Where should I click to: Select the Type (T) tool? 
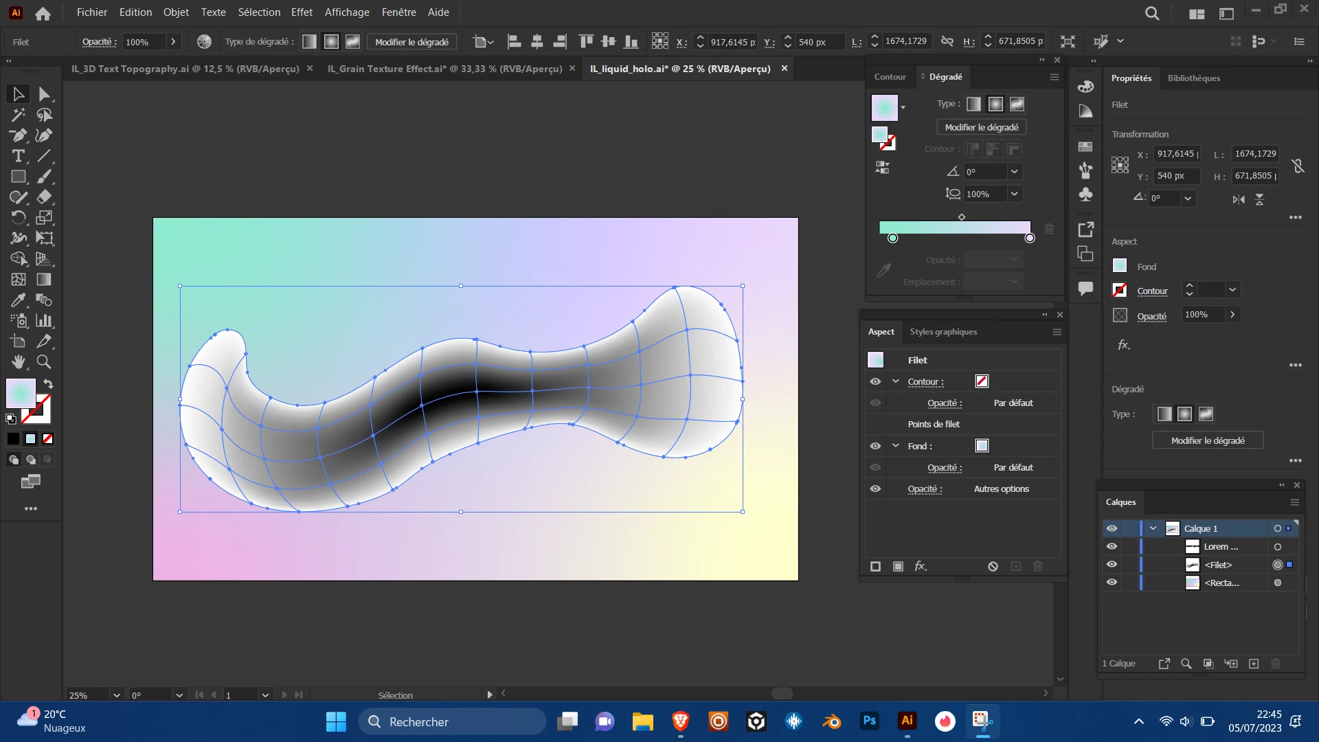click(x=19, y=156)
